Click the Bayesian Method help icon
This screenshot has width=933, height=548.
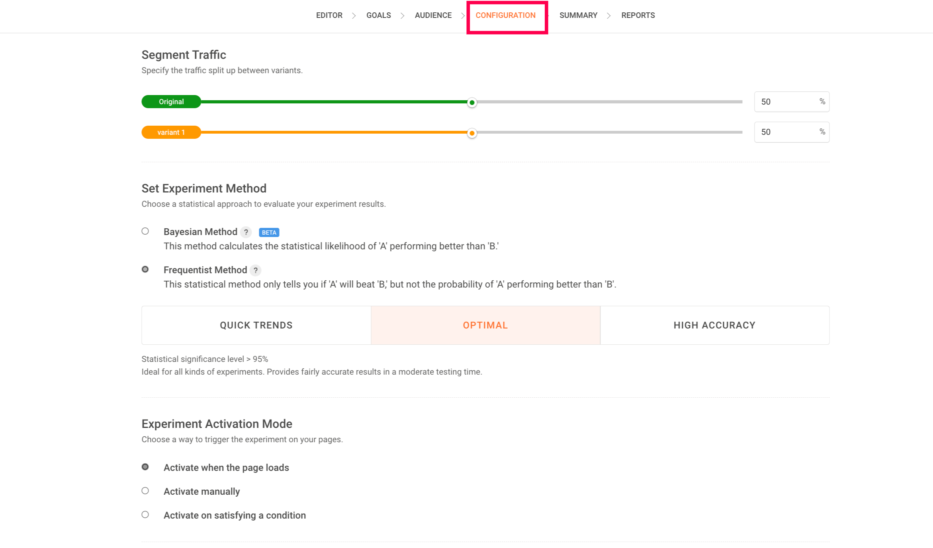(x=246, y=232)
